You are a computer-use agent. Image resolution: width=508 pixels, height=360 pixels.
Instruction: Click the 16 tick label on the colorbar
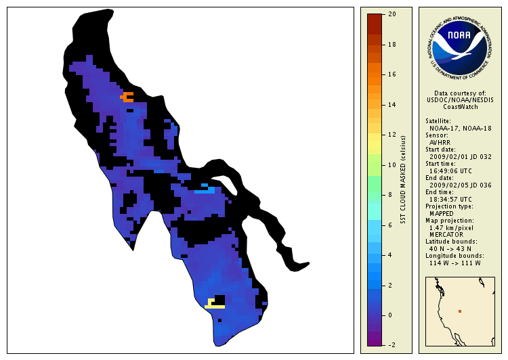point(392,74)
